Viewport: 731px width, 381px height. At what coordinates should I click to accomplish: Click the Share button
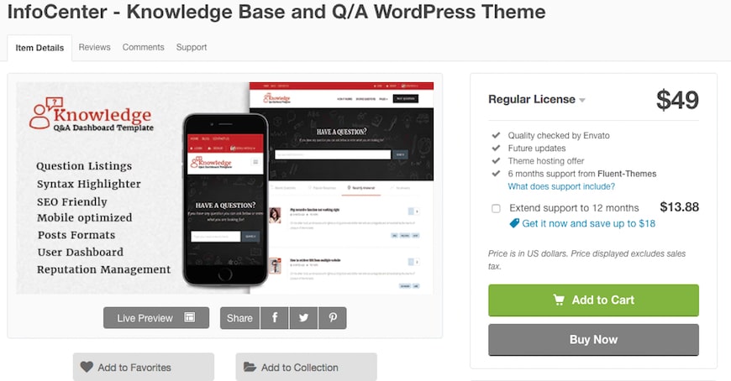click(x=239, y=318)
